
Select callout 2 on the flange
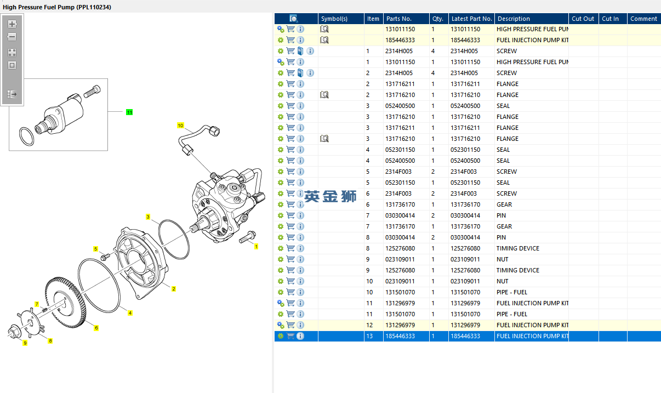tap(174, 288)
